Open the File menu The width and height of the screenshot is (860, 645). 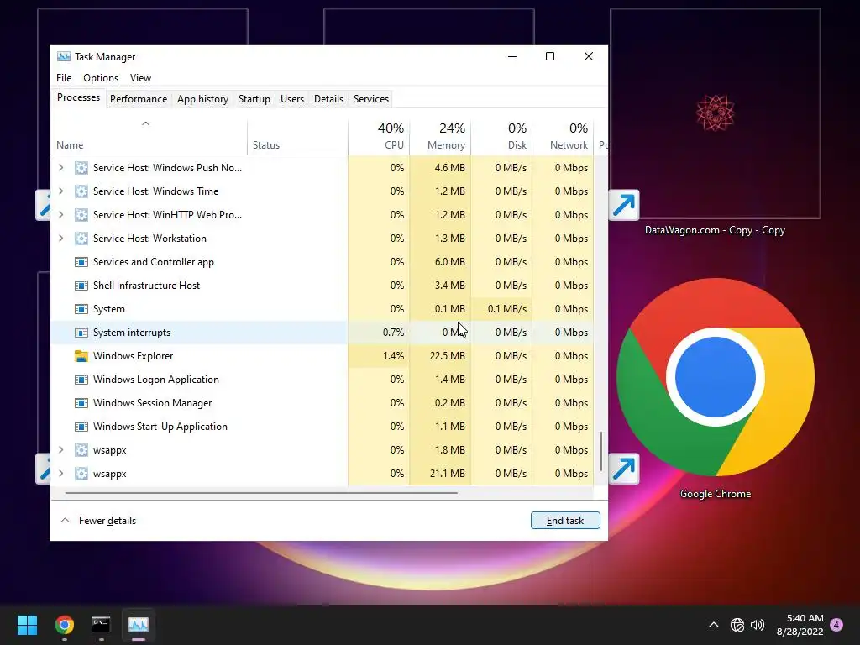click(64, 78)
